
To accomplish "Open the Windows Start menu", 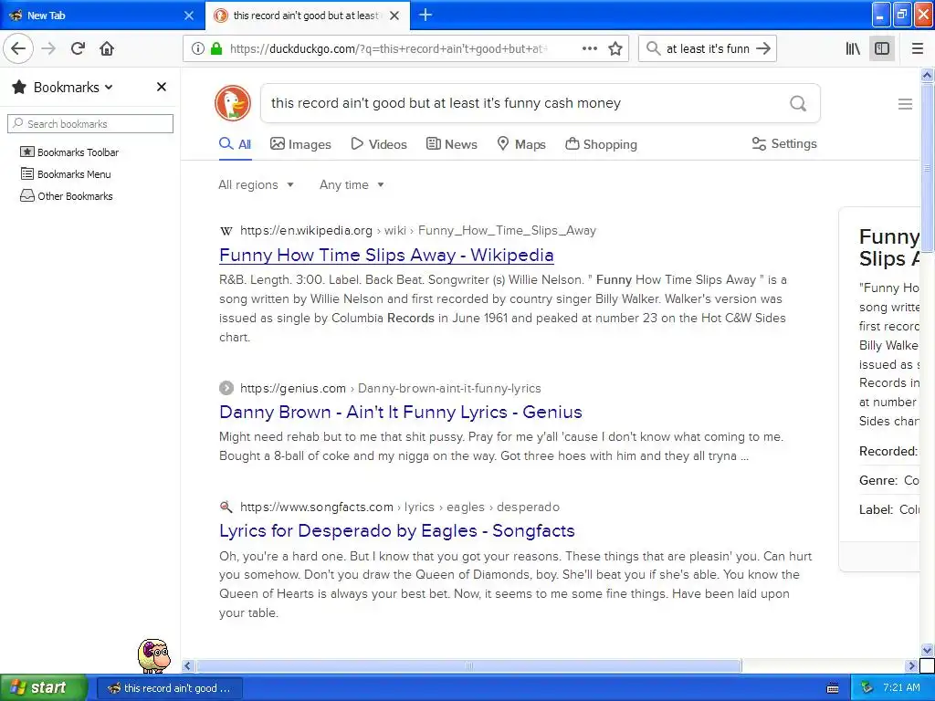I will [44, 687].
